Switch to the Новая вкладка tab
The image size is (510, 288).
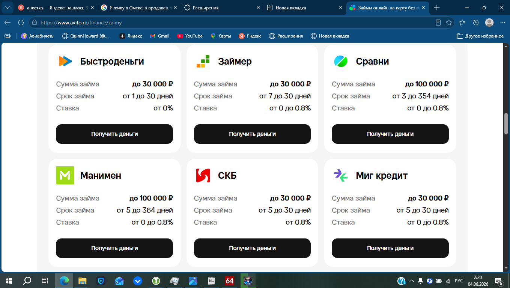(304, 8)
